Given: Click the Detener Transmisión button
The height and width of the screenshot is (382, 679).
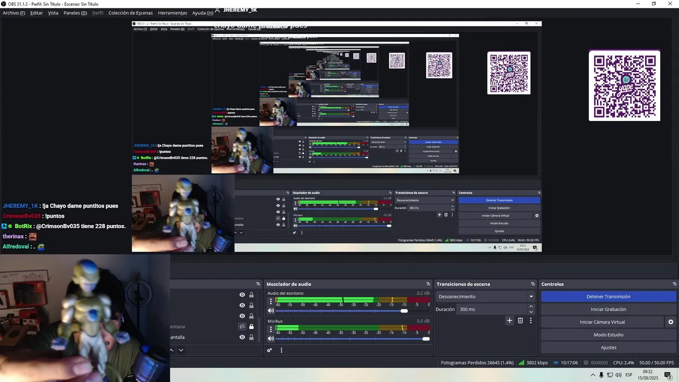Looking at the screenshot, I should 608,297.
